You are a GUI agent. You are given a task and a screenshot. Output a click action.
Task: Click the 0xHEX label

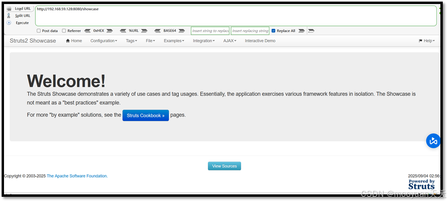click(x=98, y=30)
